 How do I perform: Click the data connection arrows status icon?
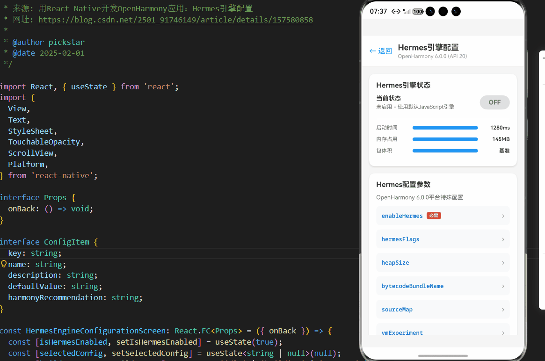[x=396, y=12]
